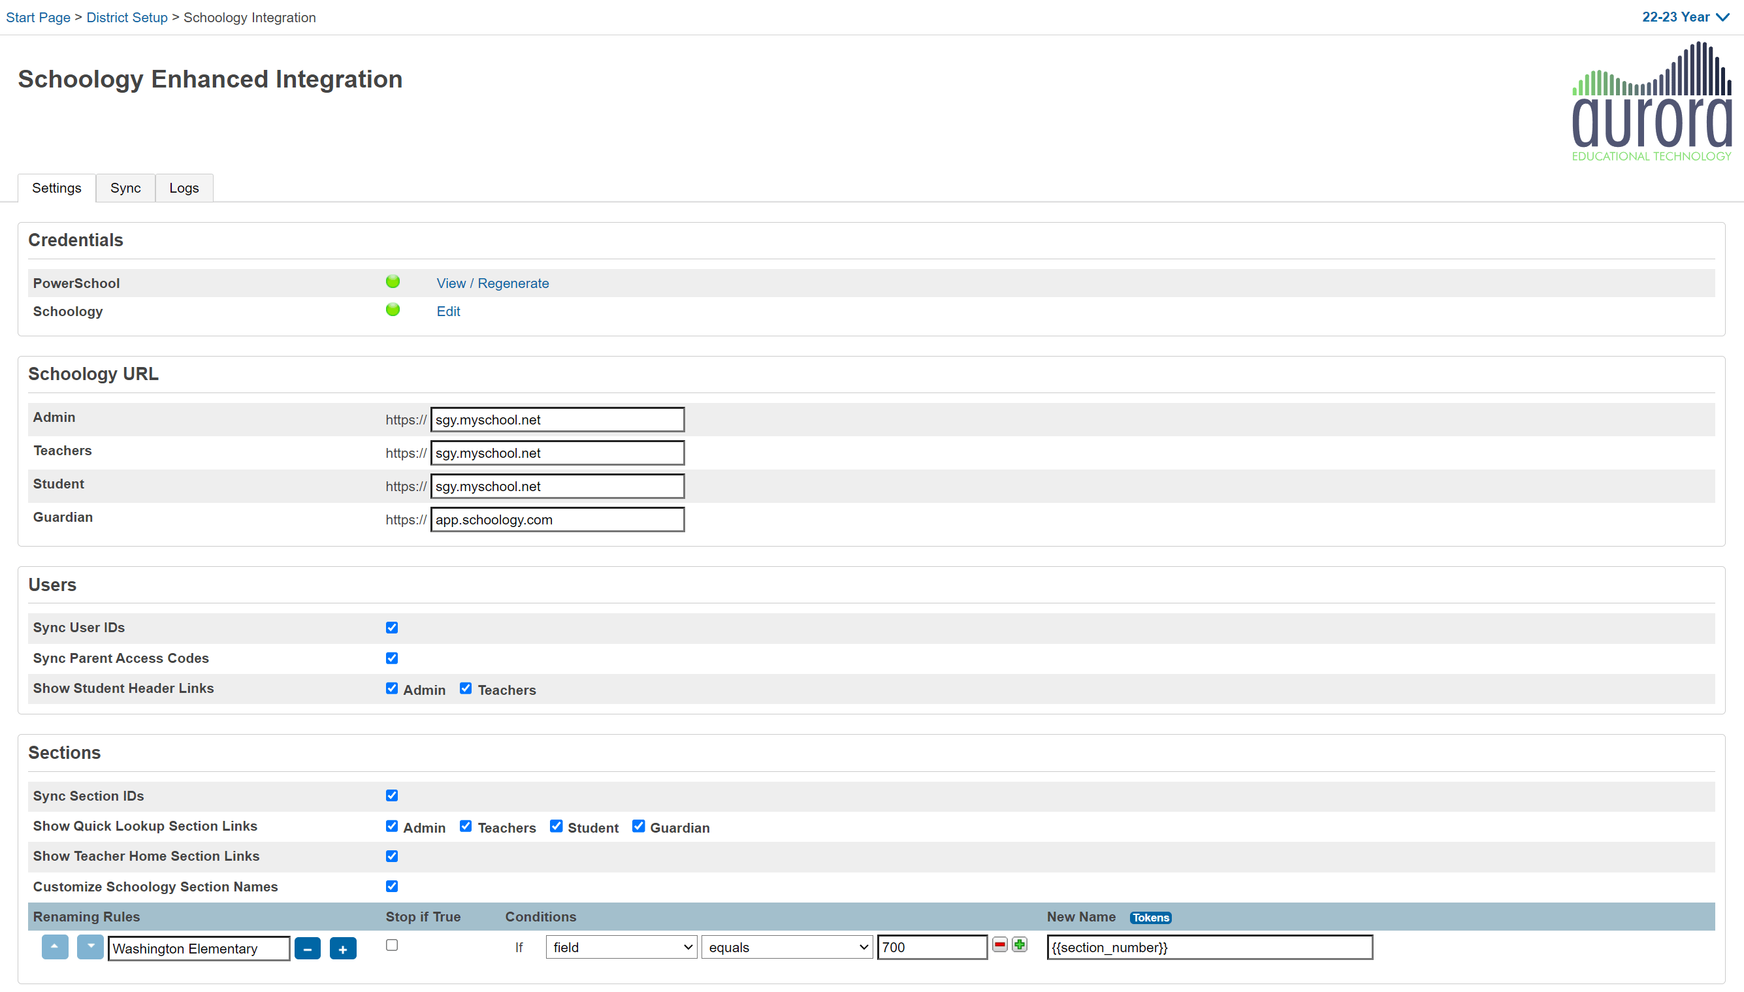The height and width of the screenshot is (992, 1744).
Task: Open the condition field dropdown
Action: [x=621, y=947]
